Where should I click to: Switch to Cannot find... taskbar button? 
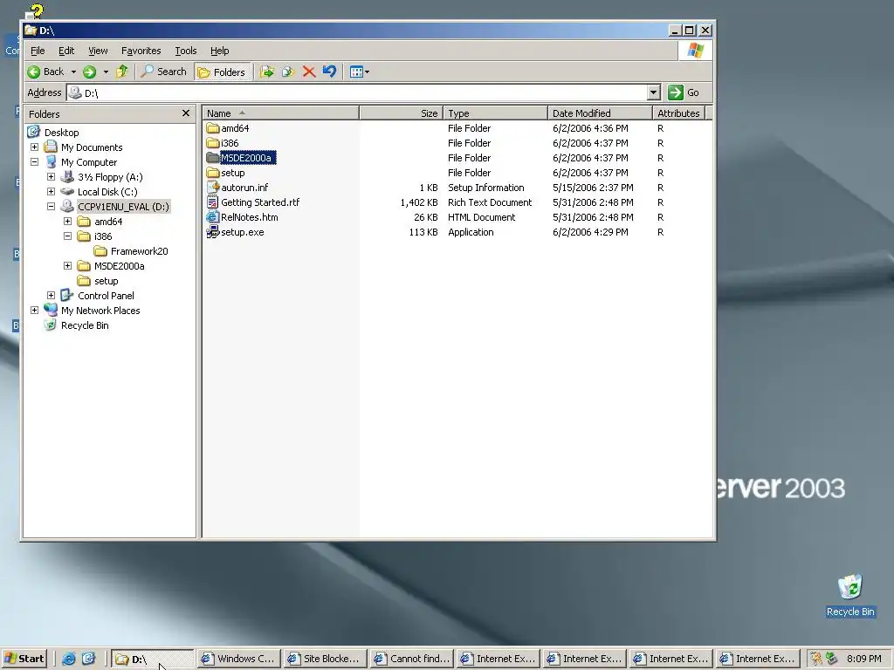pos(412,659)
